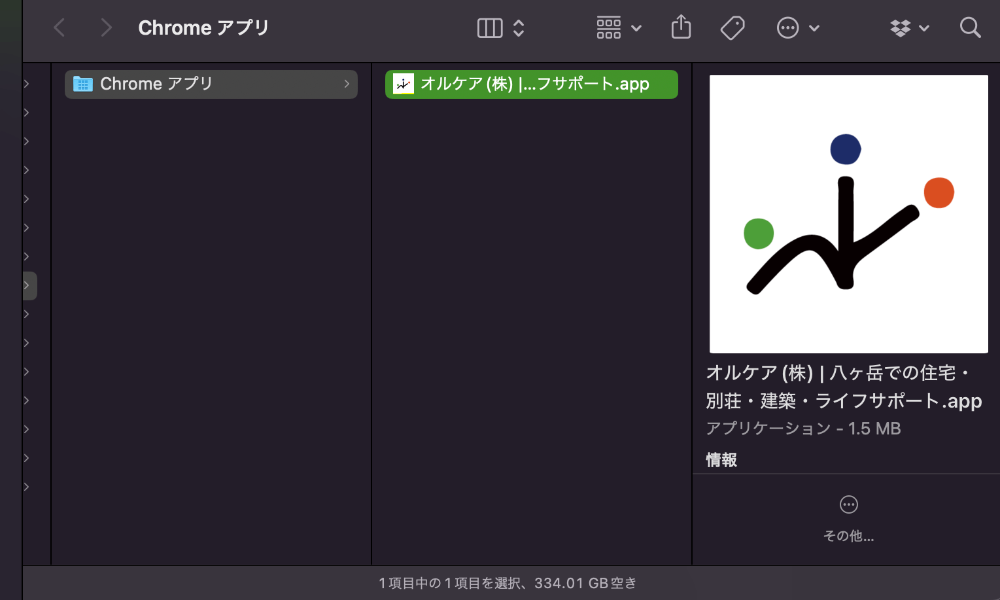Screen dimensions: 1000x600
Task: Open the ellipsis action menu in toolbar
Action: pos(797,28)
